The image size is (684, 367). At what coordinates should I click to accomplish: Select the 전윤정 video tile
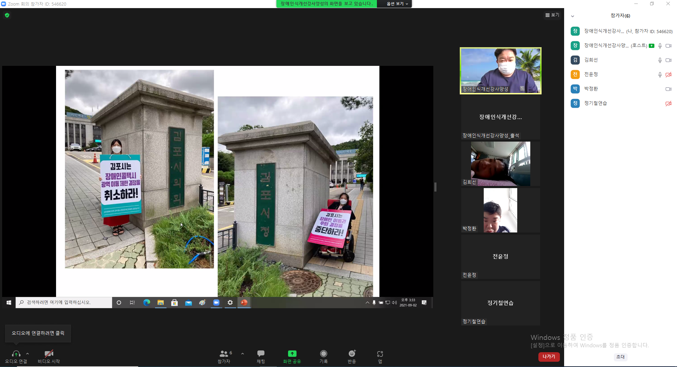coord(501,257)
